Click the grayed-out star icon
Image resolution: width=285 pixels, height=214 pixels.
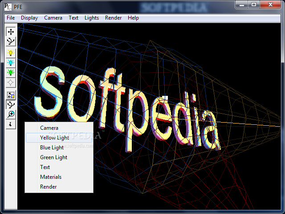tap(11, 82)
